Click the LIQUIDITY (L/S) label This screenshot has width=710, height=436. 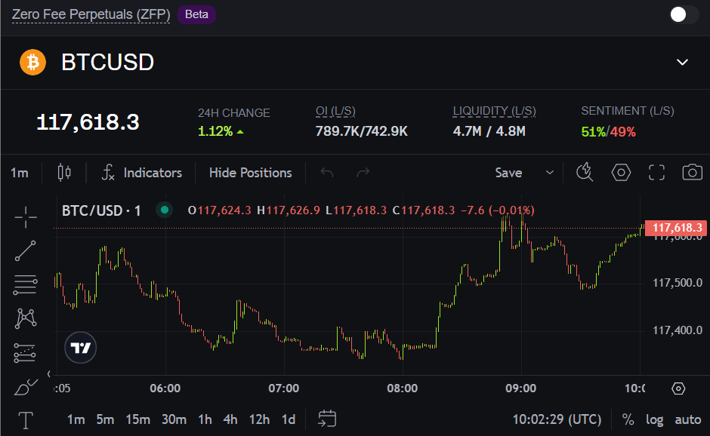[495, 111]
